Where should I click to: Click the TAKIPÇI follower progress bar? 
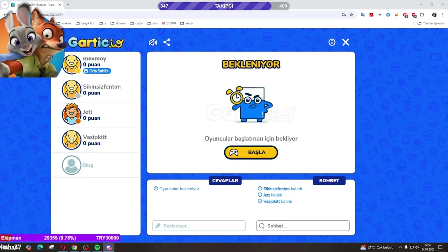[x=224, y=6]
